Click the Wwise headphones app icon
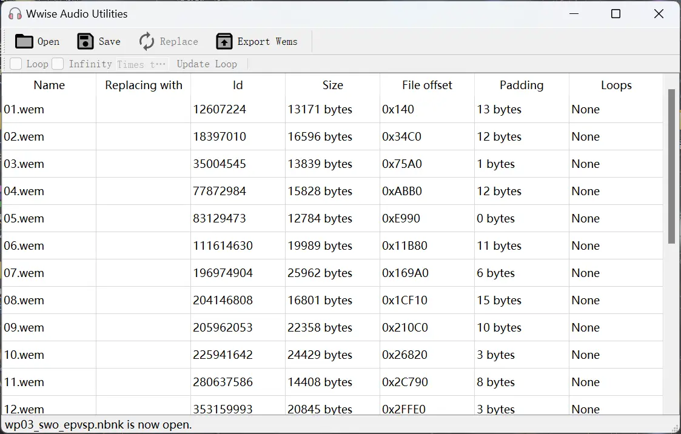Viewport: 681px width, 434px height. (15, 14)
